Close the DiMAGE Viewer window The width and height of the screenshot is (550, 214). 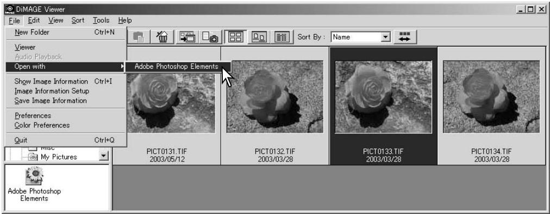coord(541,10)
